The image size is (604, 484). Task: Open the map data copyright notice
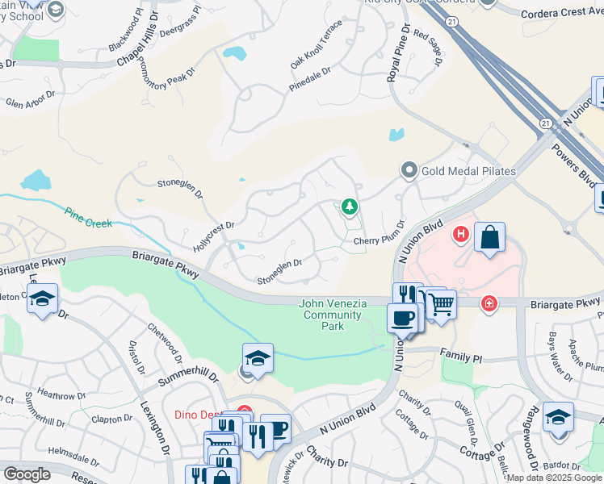coord(555,478)
